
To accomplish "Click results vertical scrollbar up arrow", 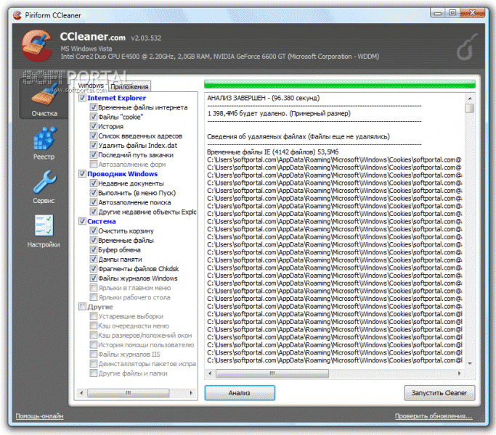I will pyautogui.click(x=470, y=99).
